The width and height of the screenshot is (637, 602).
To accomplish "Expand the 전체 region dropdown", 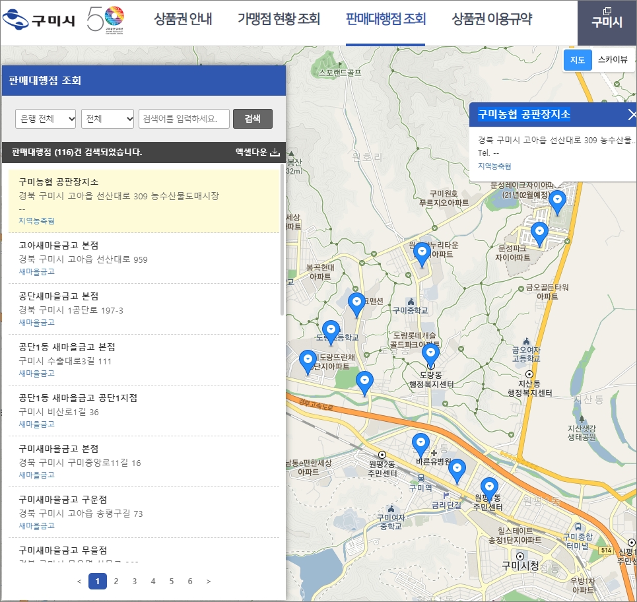I will pos(108,119).
